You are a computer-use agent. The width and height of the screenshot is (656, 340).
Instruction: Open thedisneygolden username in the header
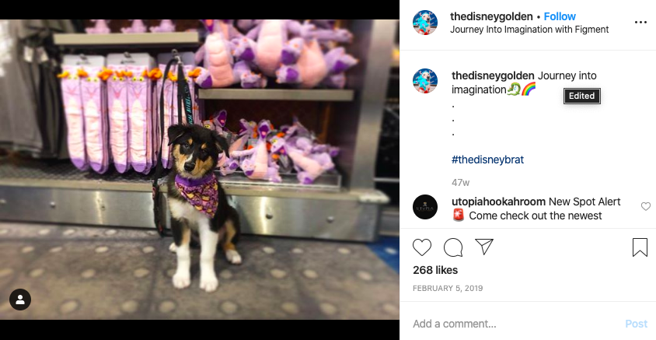point(491,17)
